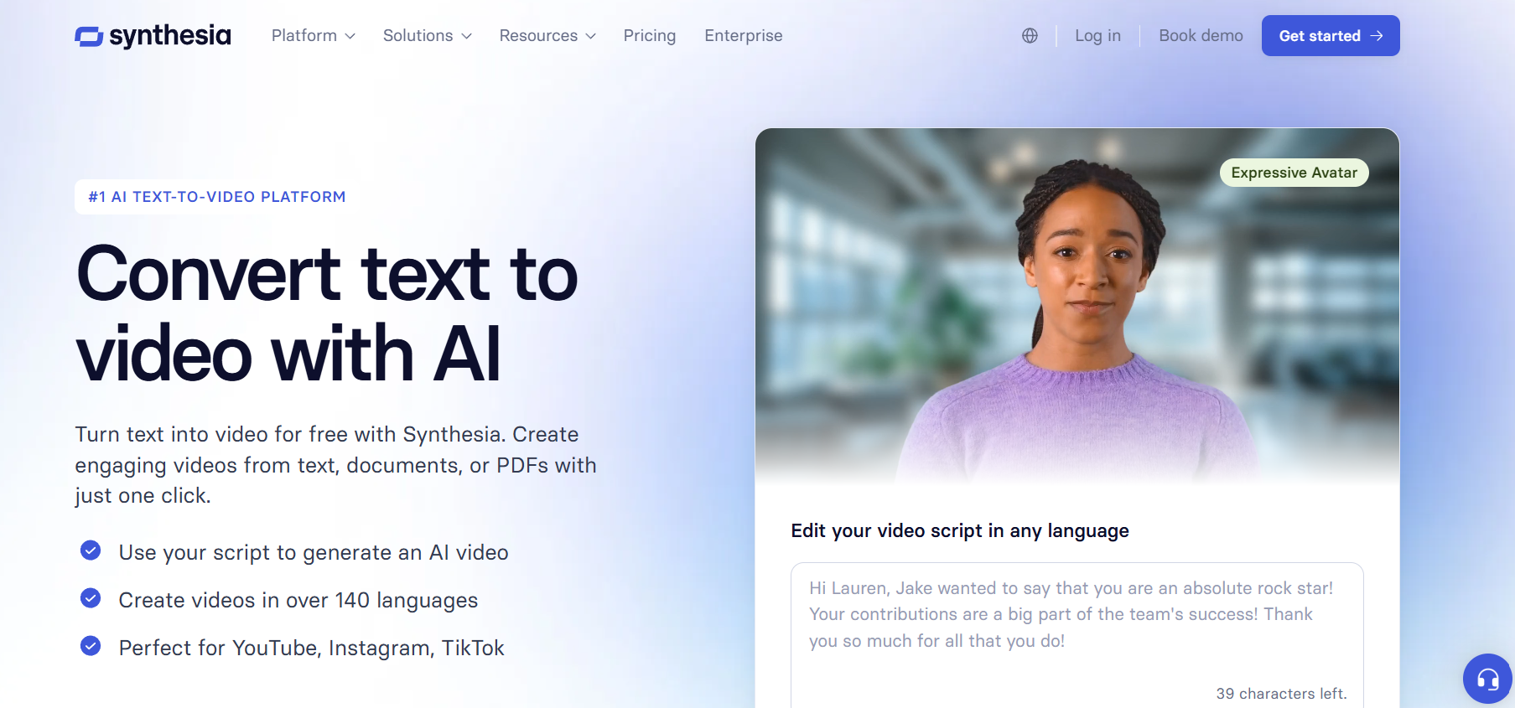Click the synthesia wordmark text
Viewport: 1515px width, 708px height.
pyautogui.click(x=170, y=36)
